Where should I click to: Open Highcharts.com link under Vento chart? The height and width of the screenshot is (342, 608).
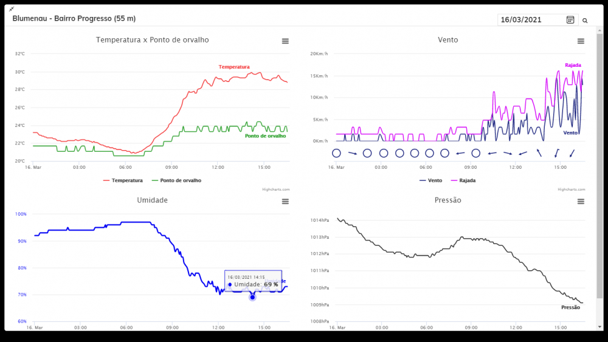coord(571,190)
